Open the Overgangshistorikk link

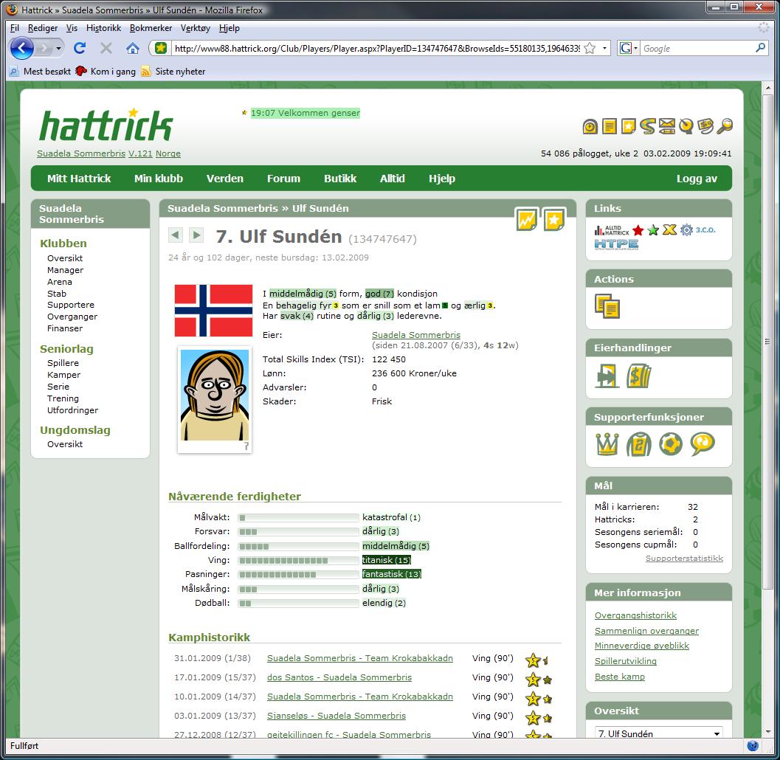[635, 615]
